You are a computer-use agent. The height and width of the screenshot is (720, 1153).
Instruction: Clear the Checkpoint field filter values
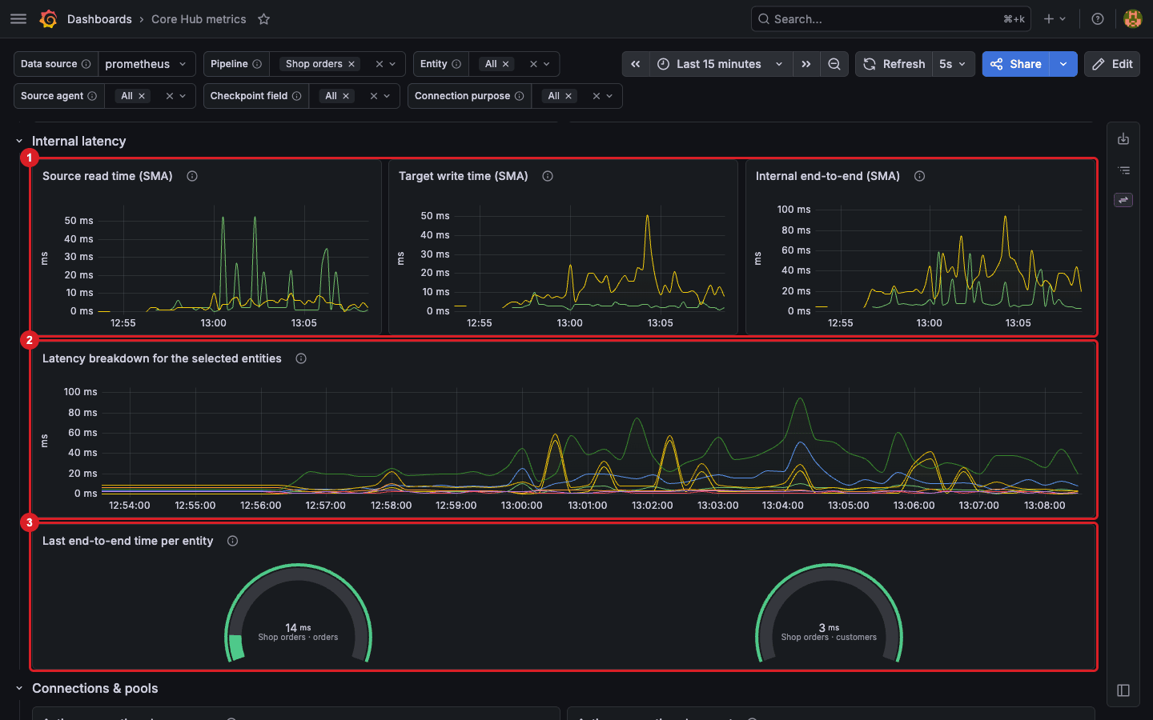click(x=374, y=96)
